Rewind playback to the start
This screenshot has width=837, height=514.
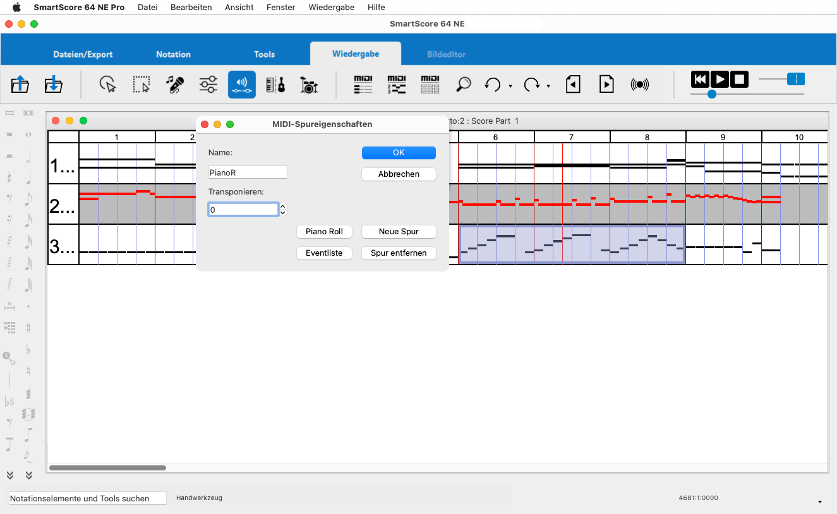coord(699,79)
